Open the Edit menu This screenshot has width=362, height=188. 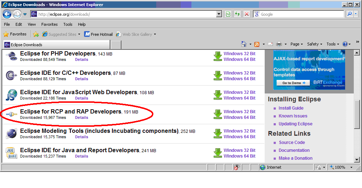(x=19, y=24)
